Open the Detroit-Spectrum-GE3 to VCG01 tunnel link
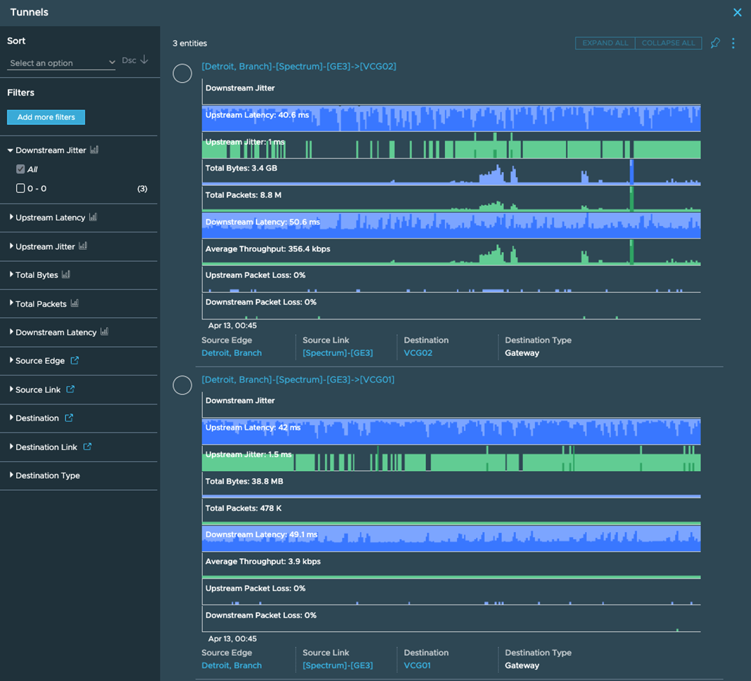751x681 pixels. click(x=298, y=380)
